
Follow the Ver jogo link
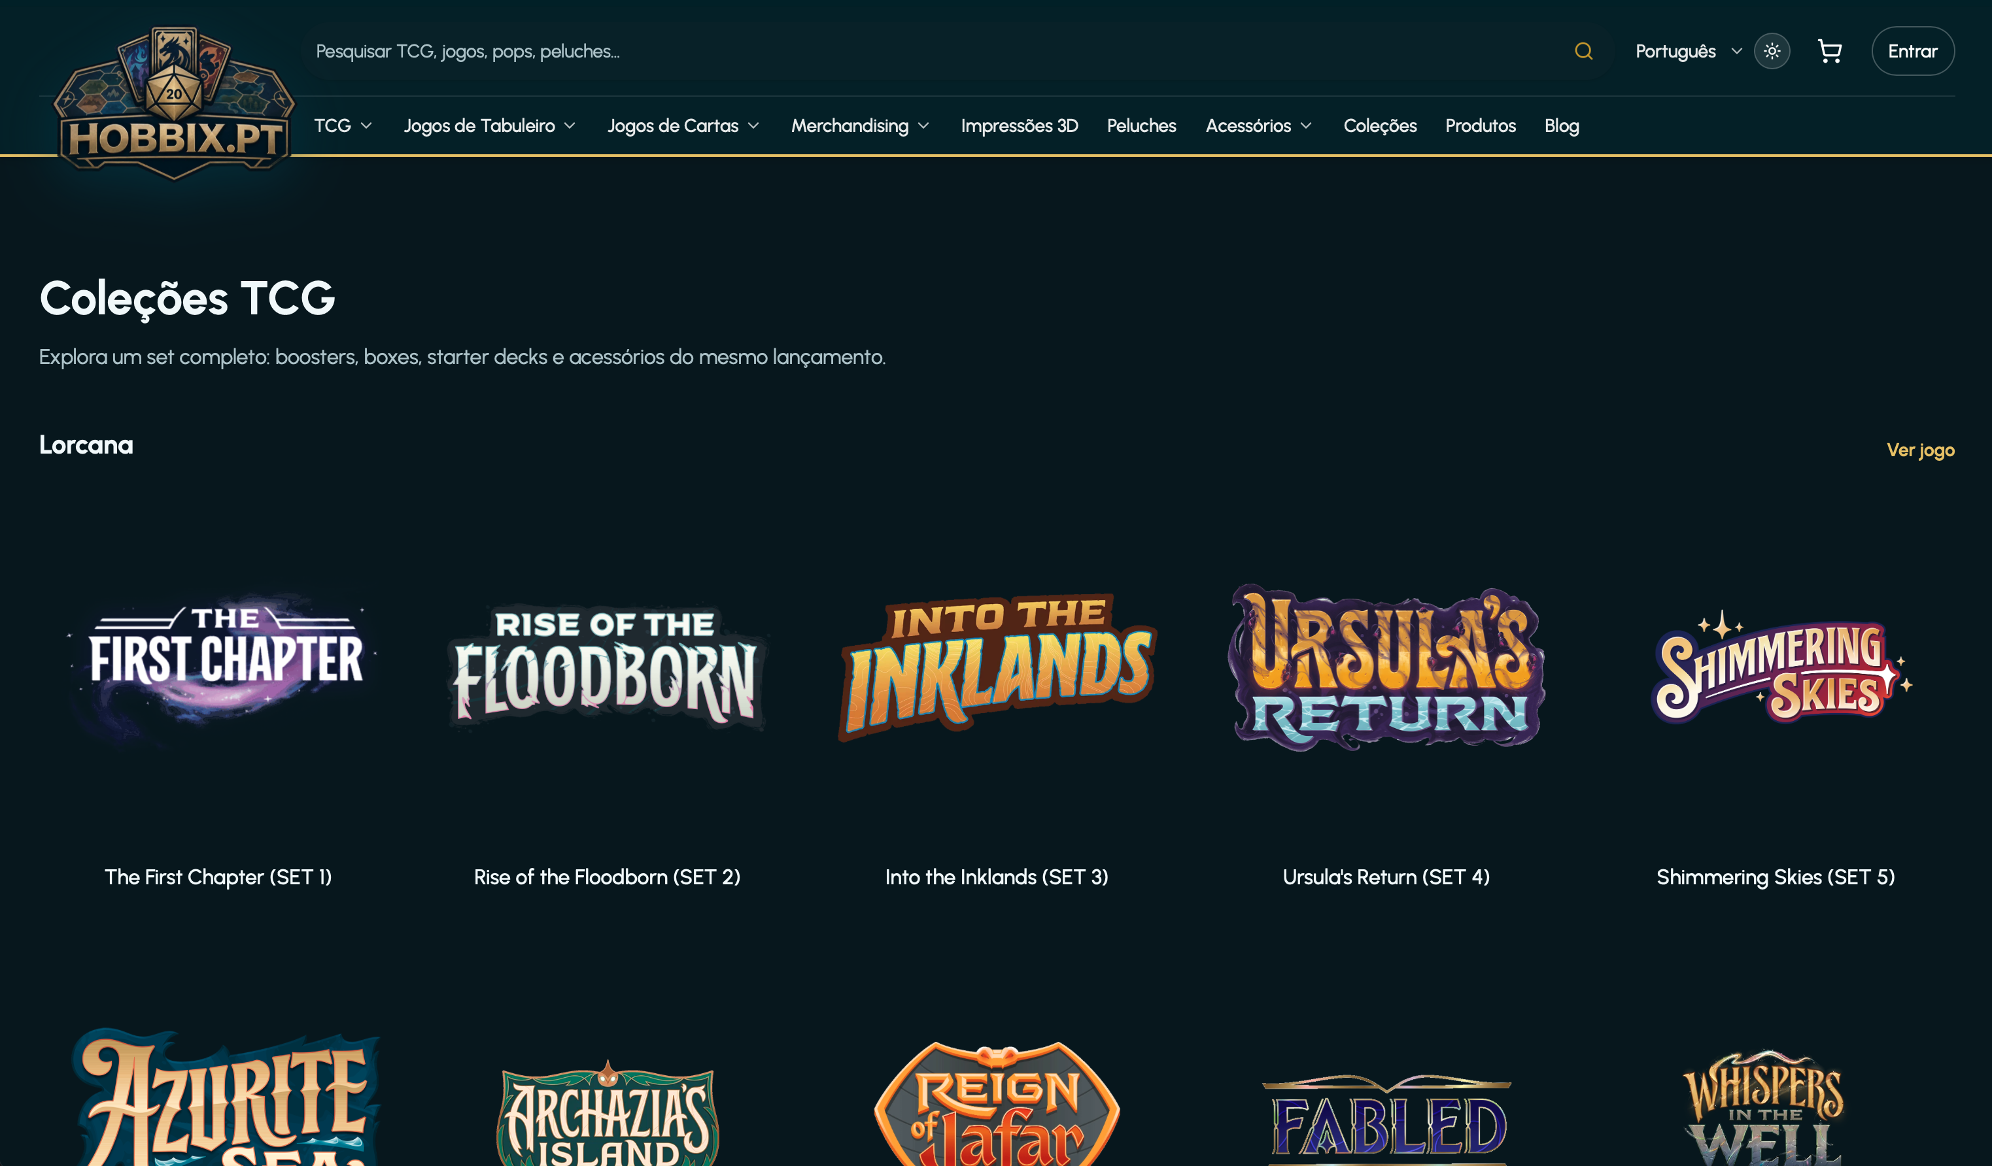(x=1920, y=450)
